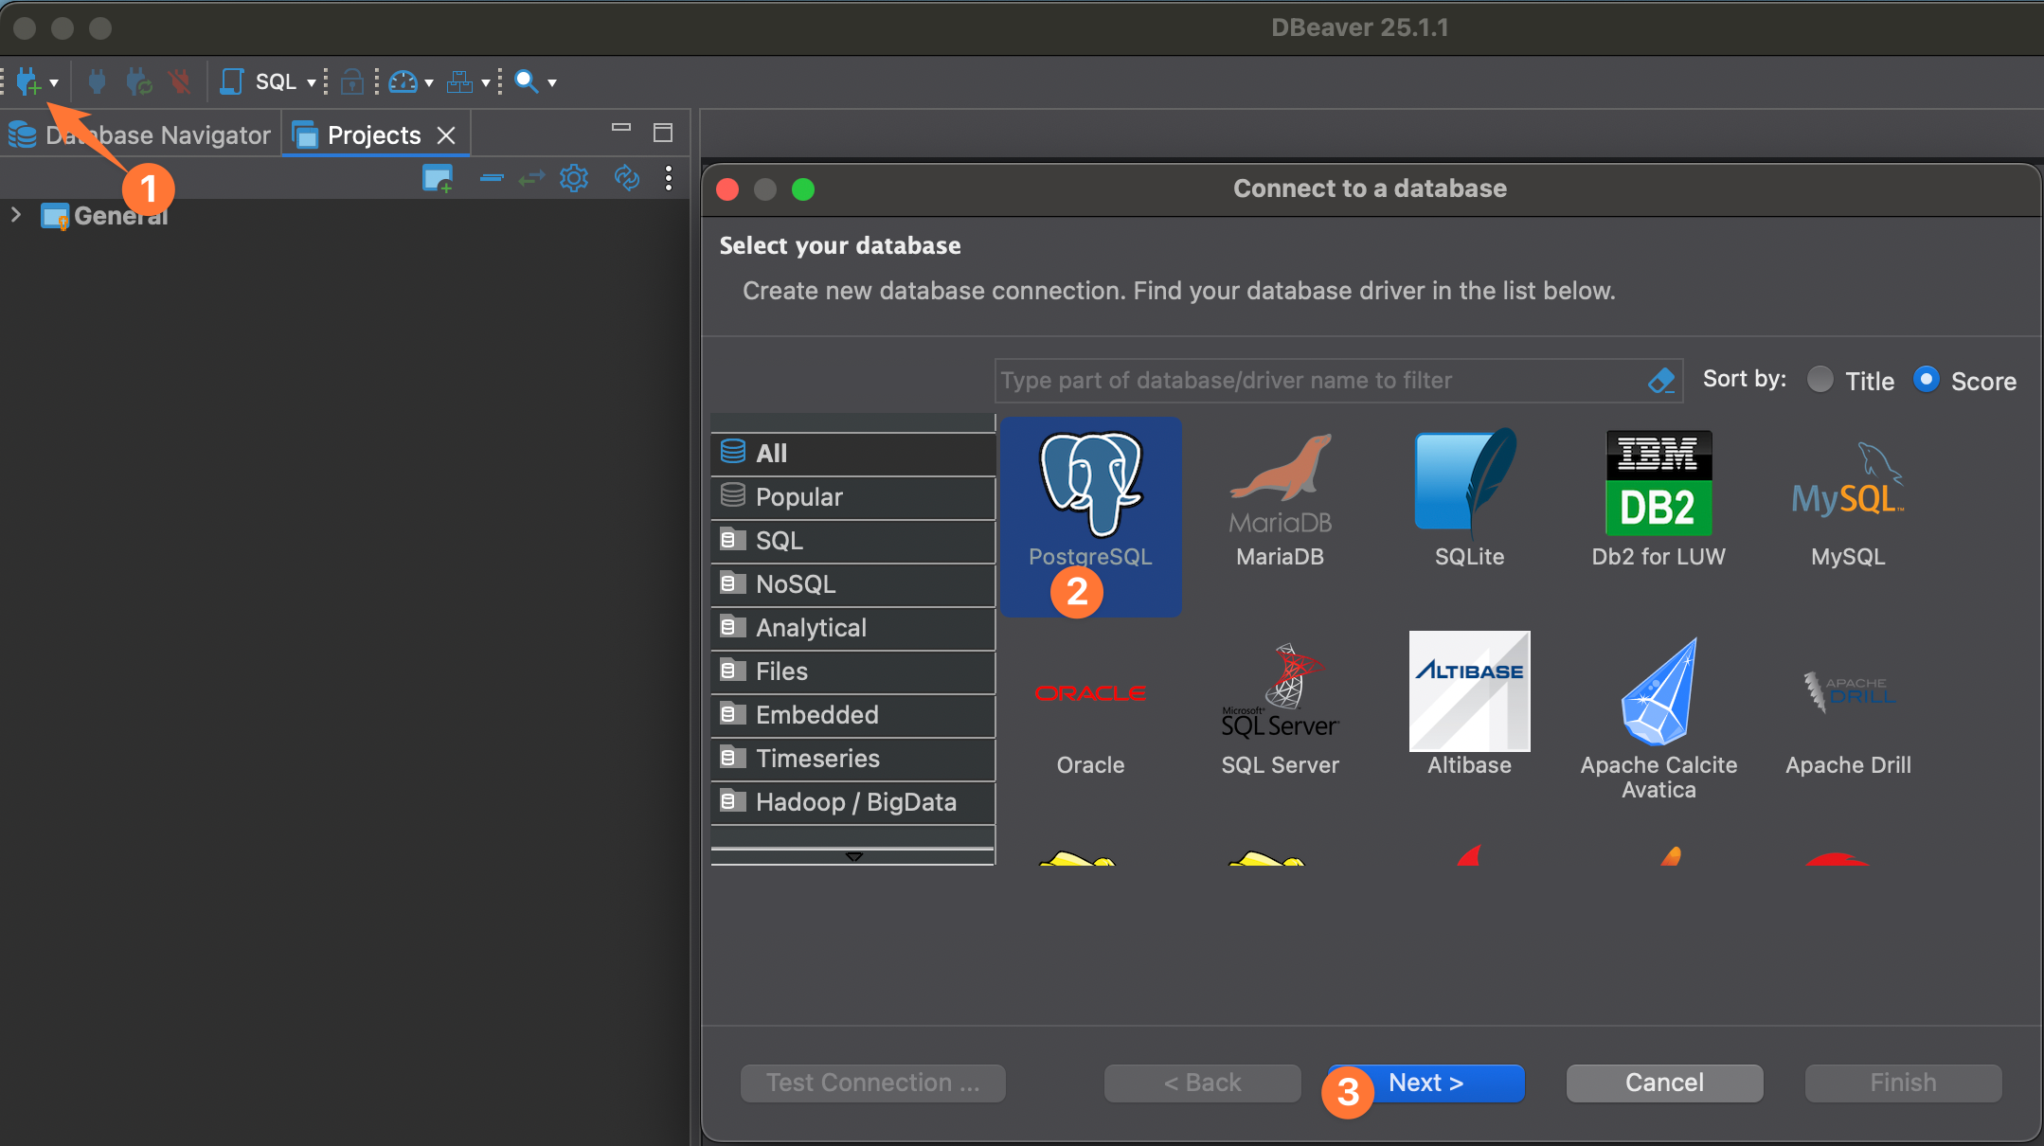Click the category list scroll-down arrow
Image resolution: width=2044 pixels, height=1146 pixels.
click(853, 856)
